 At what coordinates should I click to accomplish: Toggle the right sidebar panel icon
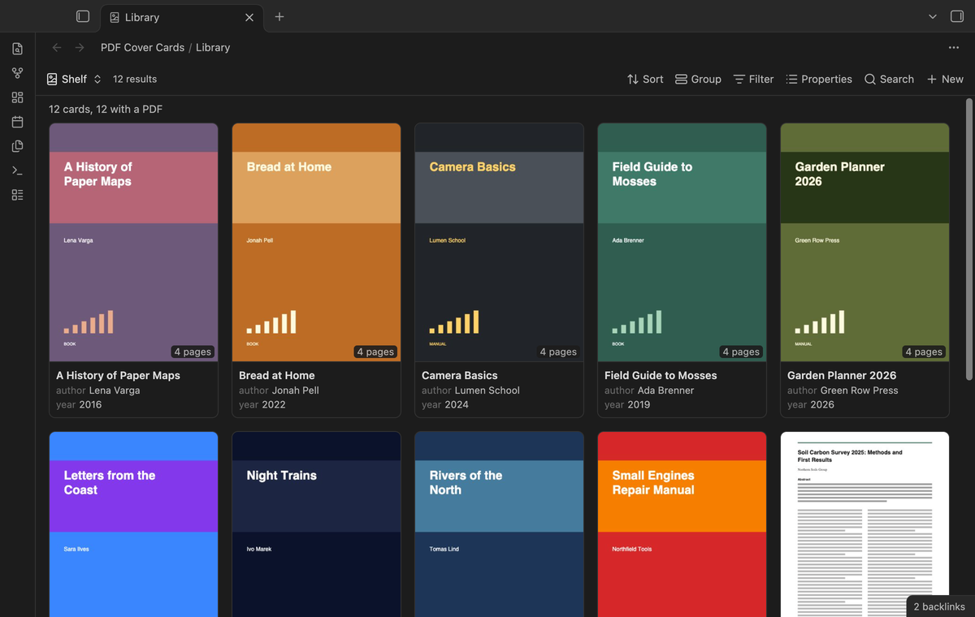[x=956, y=16]
